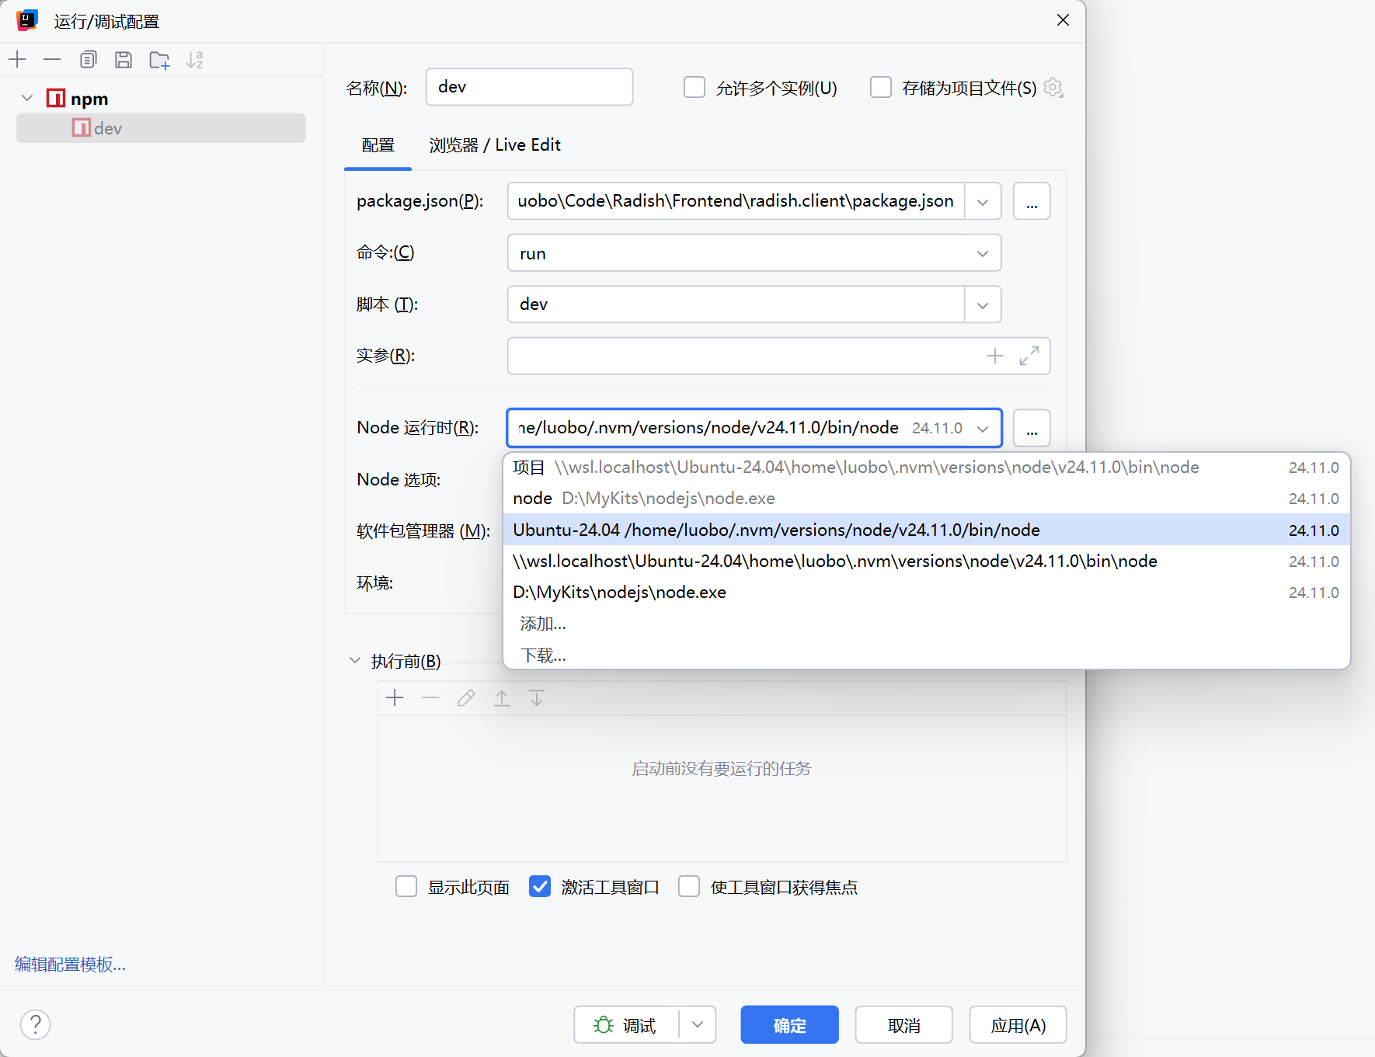Click the name input field containing dev

[x=529, y=87]
